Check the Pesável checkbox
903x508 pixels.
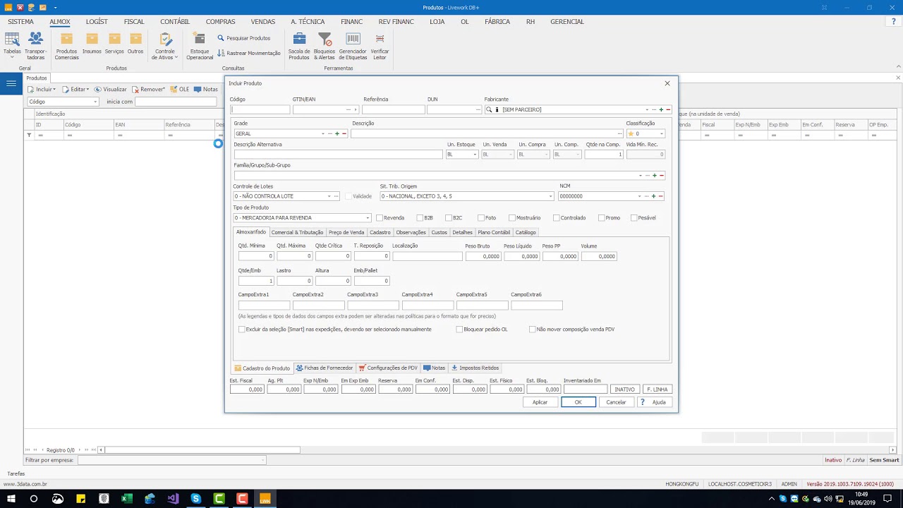click(634, 218)
